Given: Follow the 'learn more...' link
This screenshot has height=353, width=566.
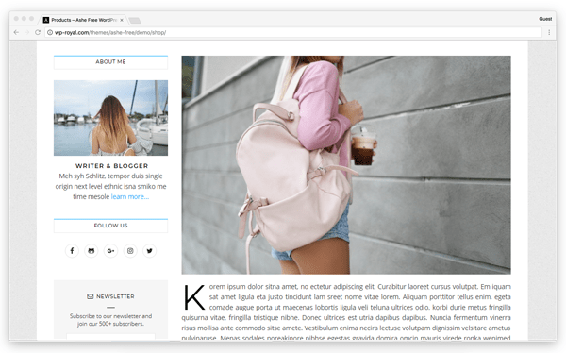Looking at the screenshot, I should click(x=130, y=196).
